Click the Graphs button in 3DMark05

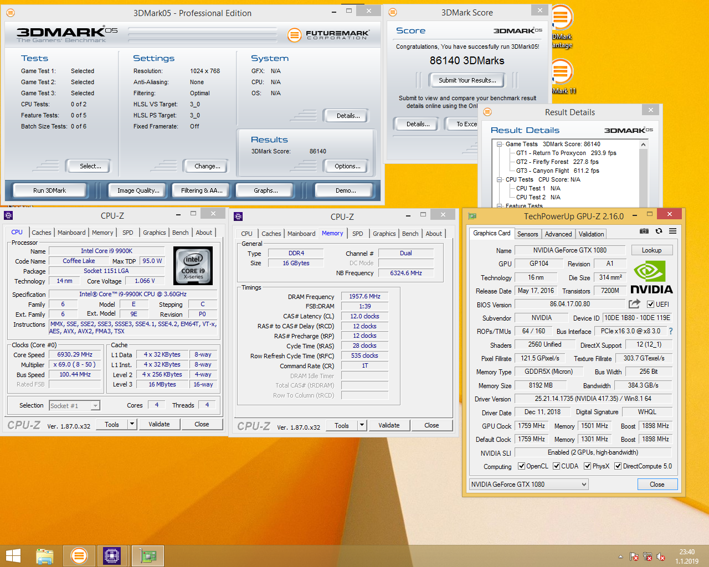[266, 190]
